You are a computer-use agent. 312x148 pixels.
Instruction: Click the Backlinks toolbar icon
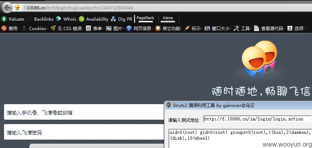29,19
